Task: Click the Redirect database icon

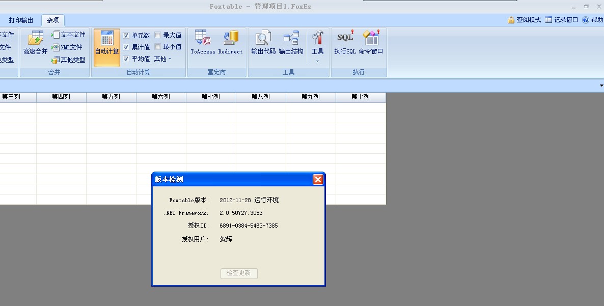Action: [x=230, y=42]
